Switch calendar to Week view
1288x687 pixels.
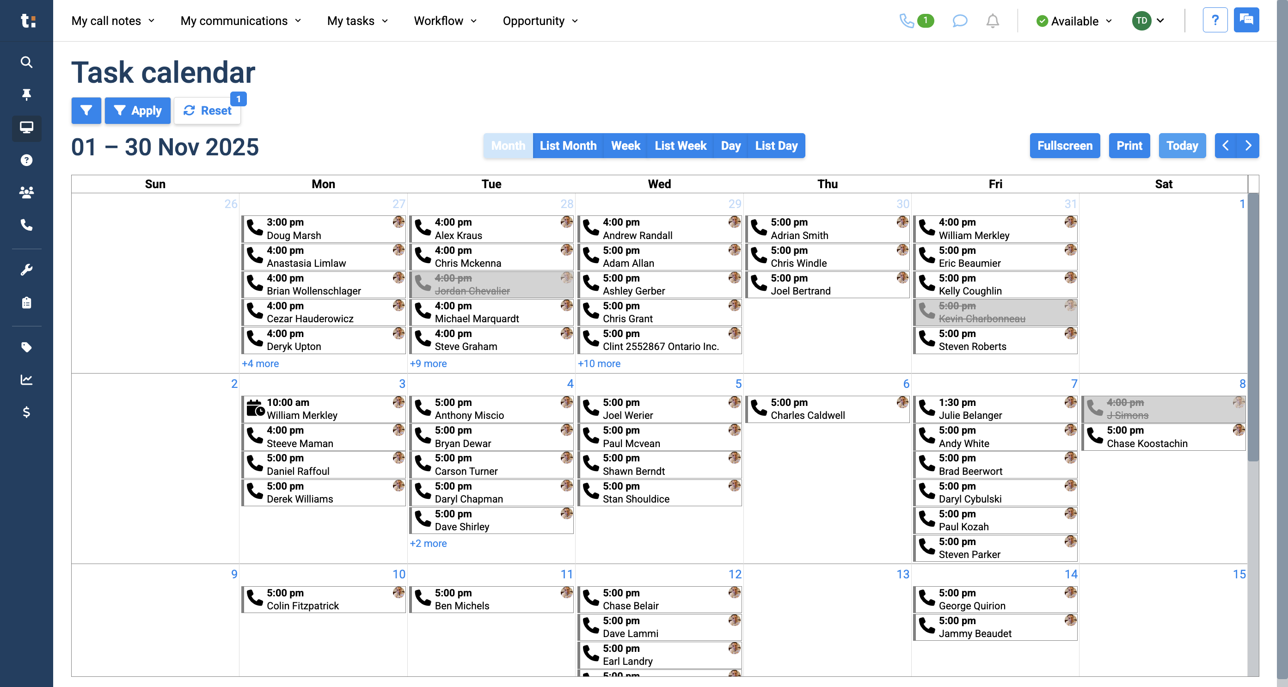tap(625, 146)
